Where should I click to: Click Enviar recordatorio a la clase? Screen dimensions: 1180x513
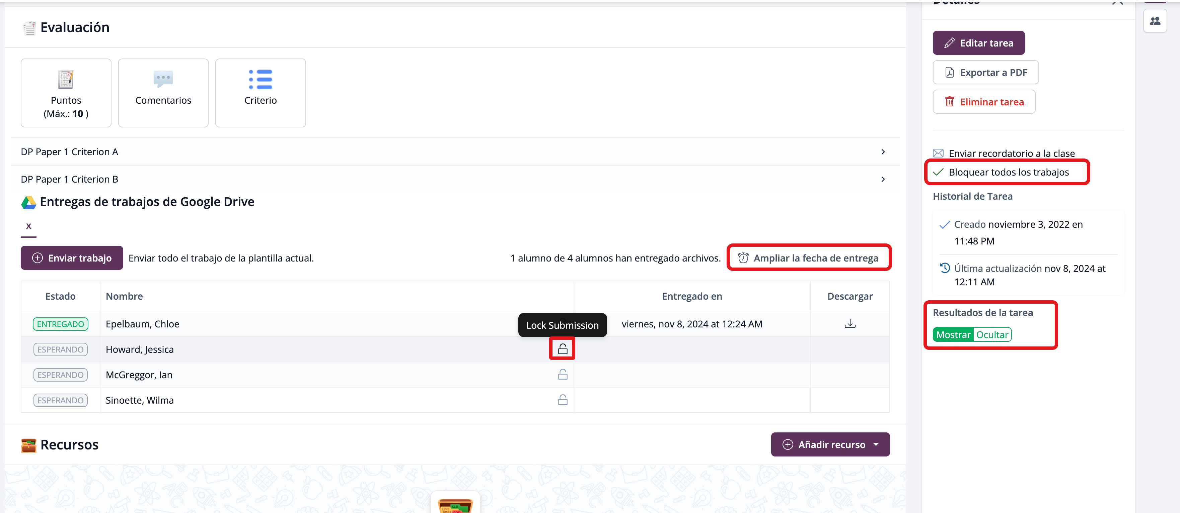1011,153
